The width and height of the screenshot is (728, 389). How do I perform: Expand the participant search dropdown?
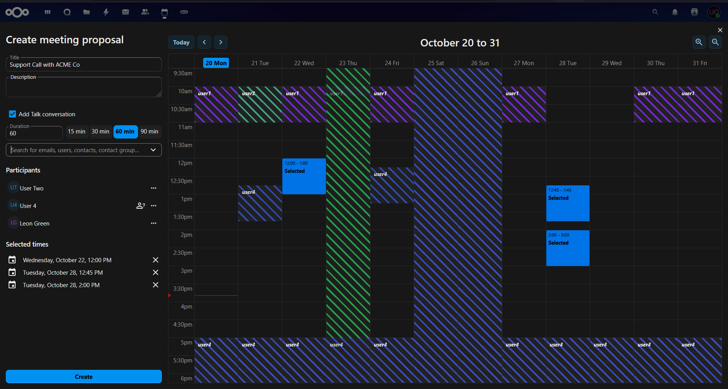pyautogui.click(x=153, y=150)
